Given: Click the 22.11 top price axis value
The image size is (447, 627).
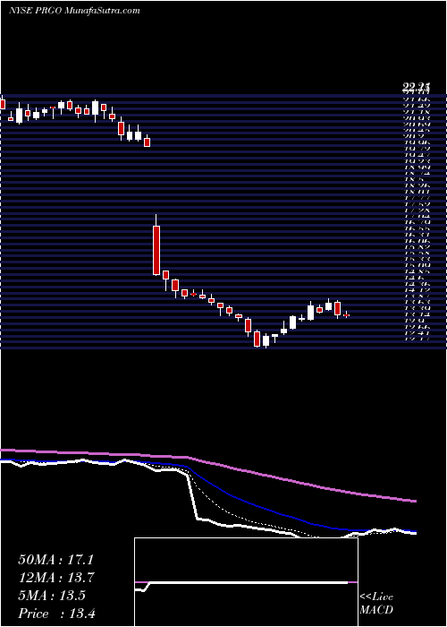Looking at the screenshot, I should (x=416, y=88).
